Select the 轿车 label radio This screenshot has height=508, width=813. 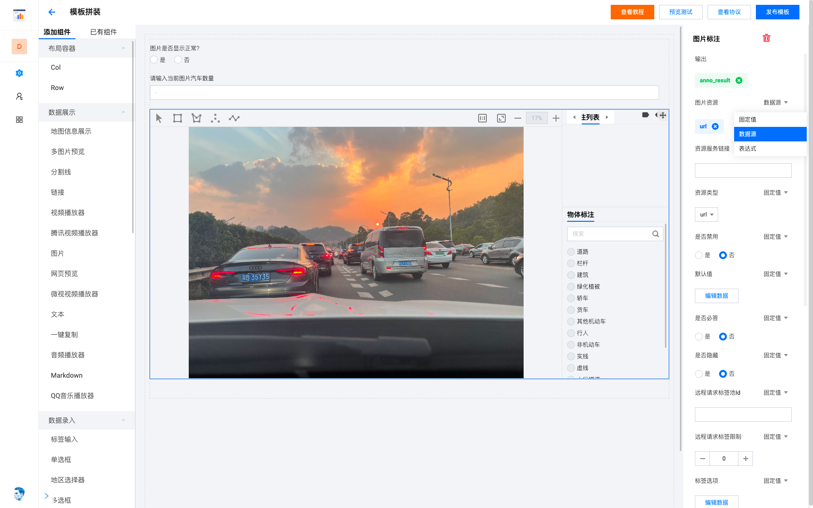[571, 298]
